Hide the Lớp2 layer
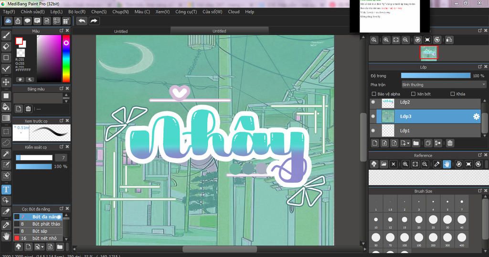 373,102
